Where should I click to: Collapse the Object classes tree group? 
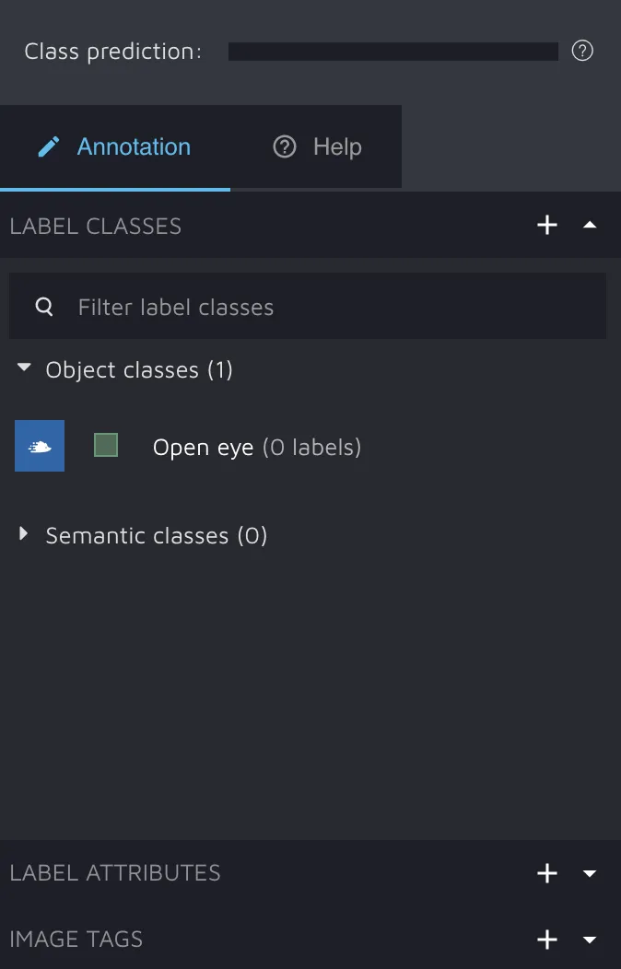coord(25,369)
